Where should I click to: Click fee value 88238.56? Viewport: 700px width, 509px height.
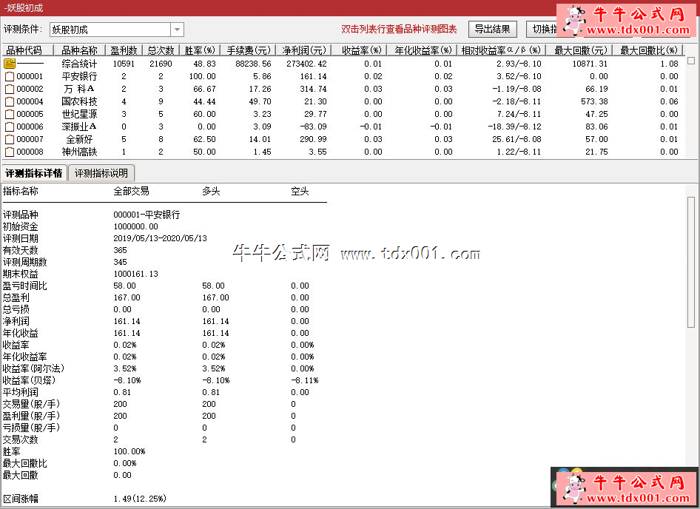(253, 64)
